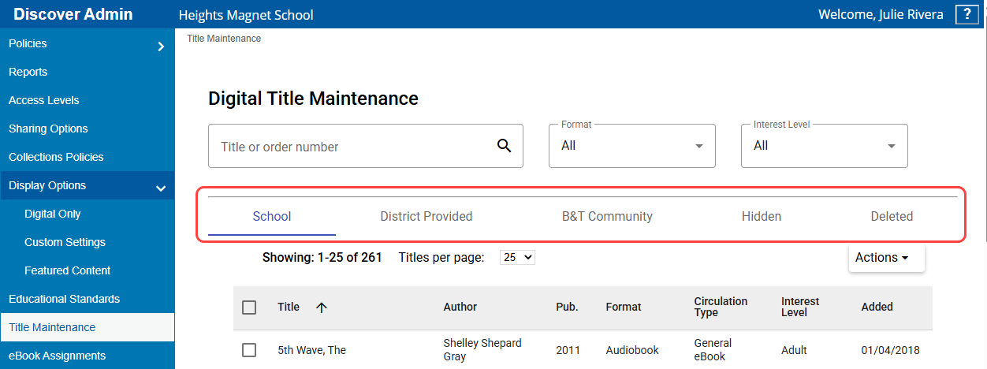Sort by the Interest Level column header
The width and height of the screenshot is (987, 369).
800,307
